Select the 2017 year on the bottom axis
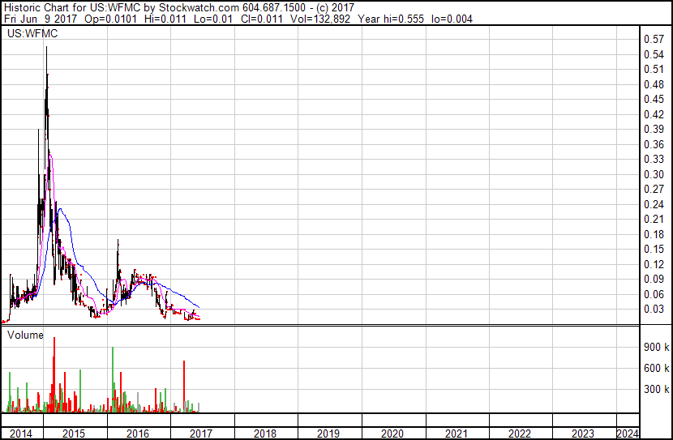 [x=201, y=434]
